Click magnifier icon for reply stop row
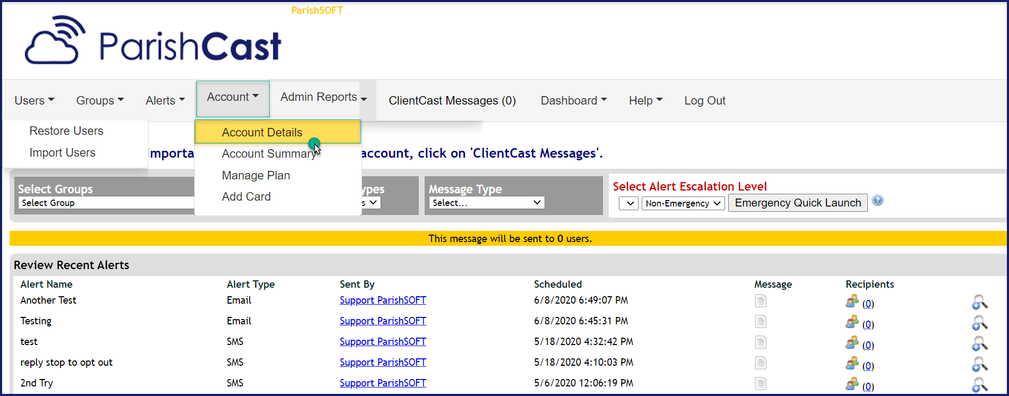 pyautogui.click(x=979, y=365)
